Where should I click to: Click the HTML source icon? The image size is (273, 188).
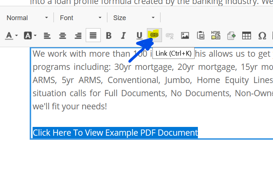pos(216,35)
